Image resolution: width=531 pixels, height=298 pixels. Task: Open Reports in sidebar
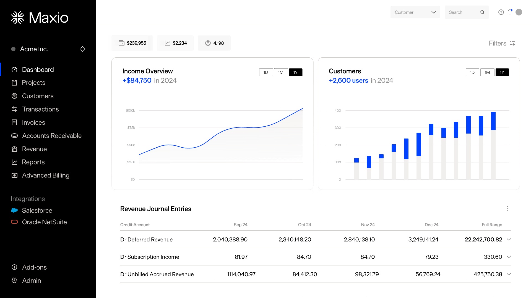[x=33, y=162]
